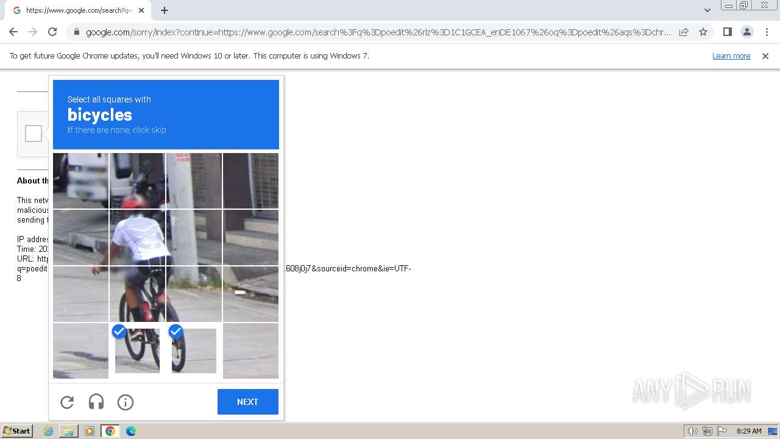View site information lock icon
This screenshot has height=439, width=780.
[x=77, y=32]
